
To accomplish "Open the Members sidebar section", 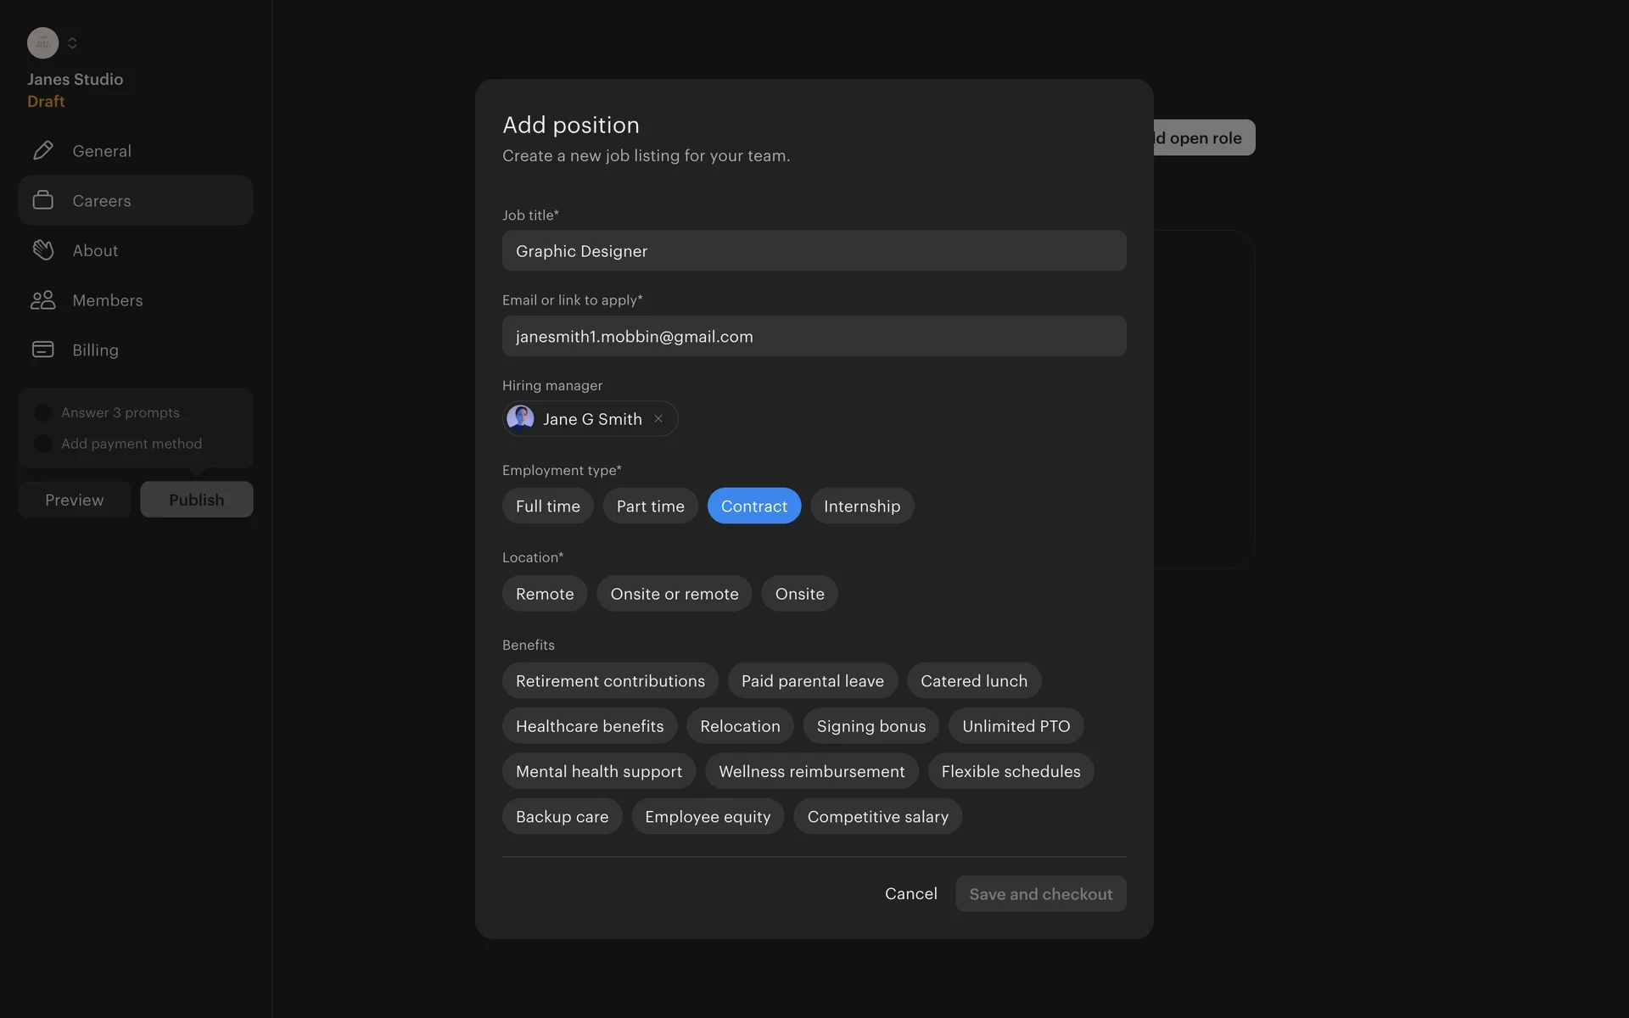I will [108, 300].
